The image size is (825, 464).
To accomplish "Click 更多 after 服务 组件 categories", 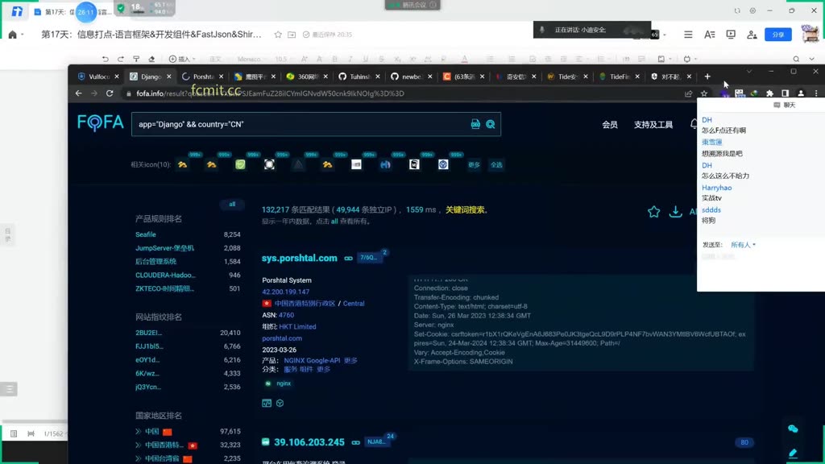I will tap(324, 369).
